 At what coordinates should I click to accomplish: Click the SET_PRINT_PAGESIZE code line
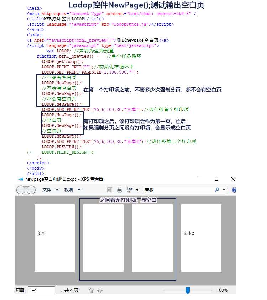click(x=90, y=72)
